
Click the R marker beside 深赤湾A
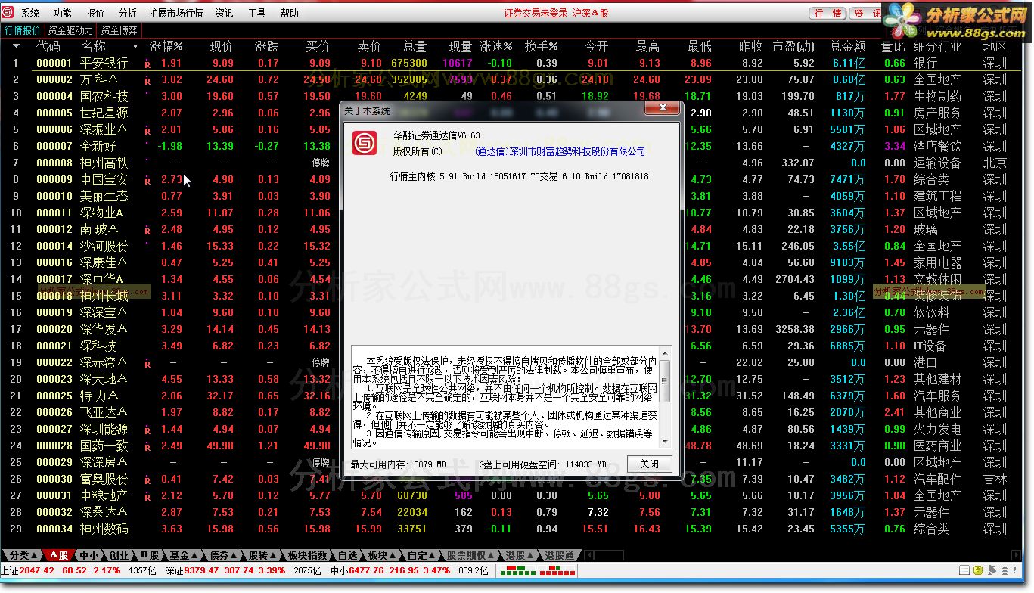pyautogui.click(x=147, y=364)
